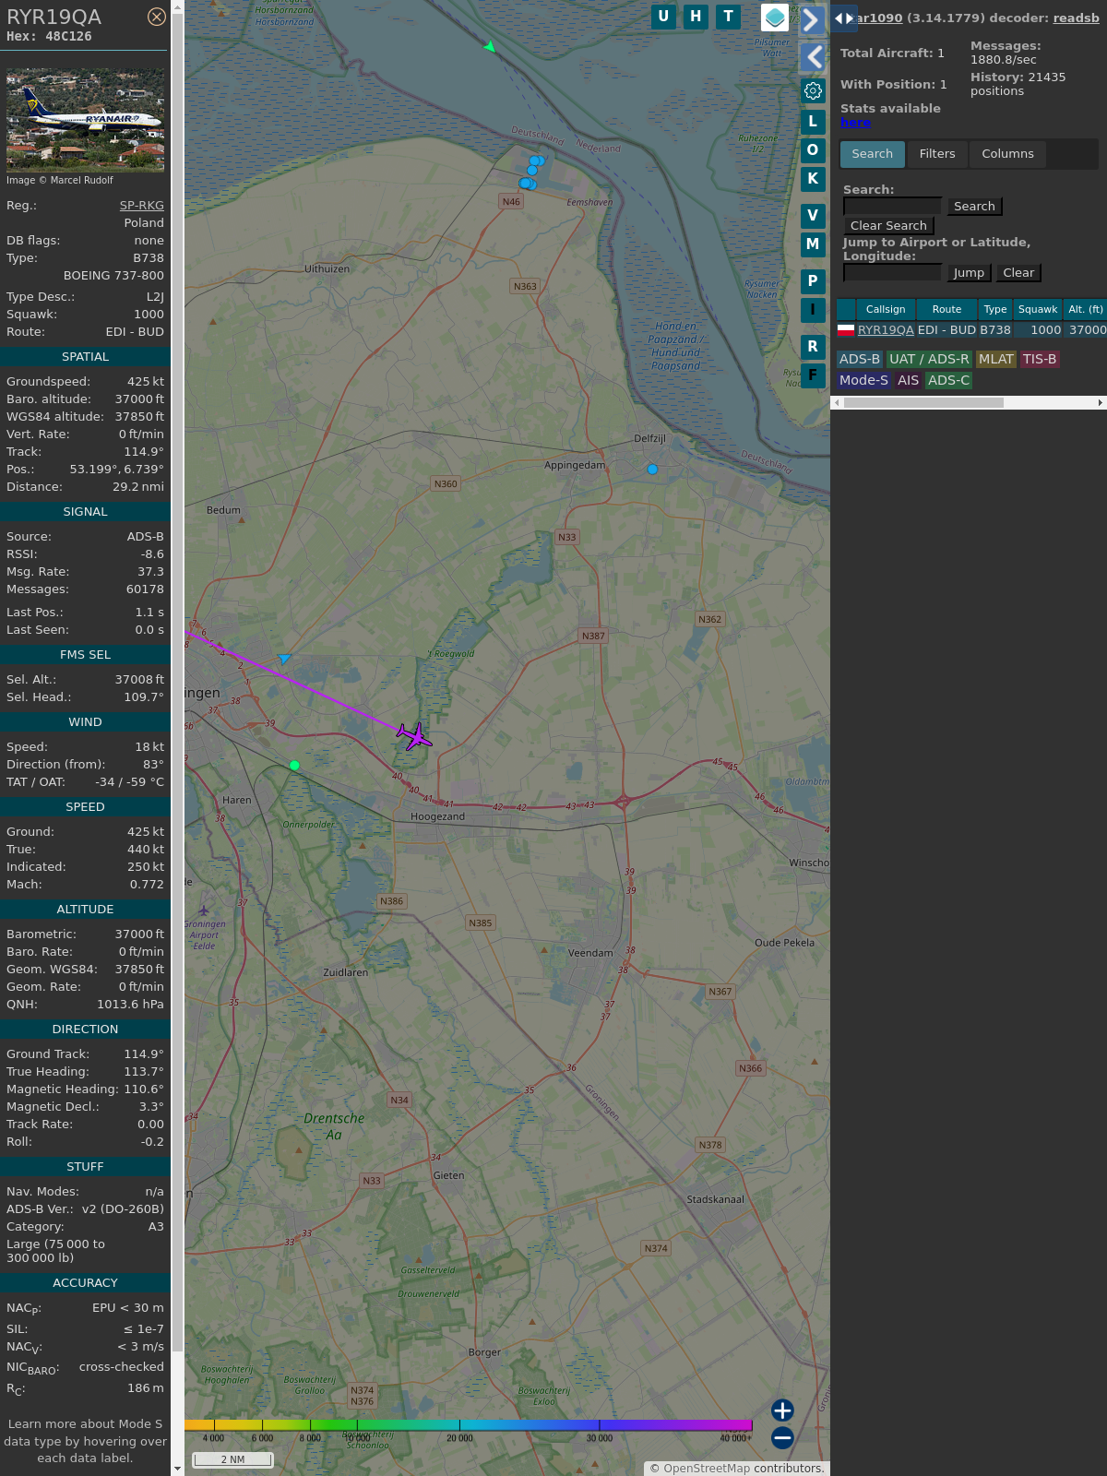The width and height of the screenshot is (1107, 1476).
Task: Select the purple aircraft icon on map
Action: (414, 735)
